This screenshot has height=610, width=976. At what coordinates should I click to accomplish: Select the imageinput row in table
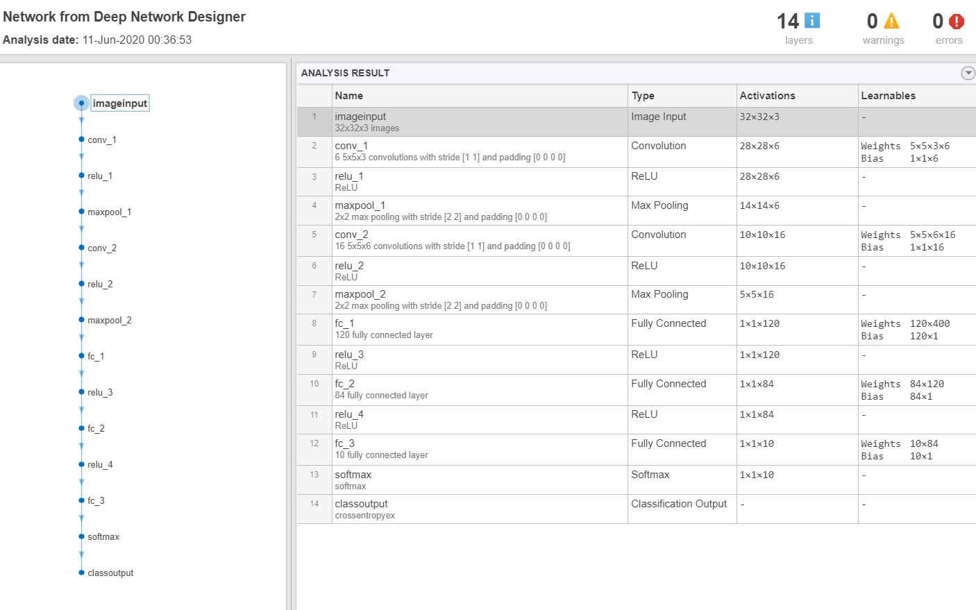(637, 121)
